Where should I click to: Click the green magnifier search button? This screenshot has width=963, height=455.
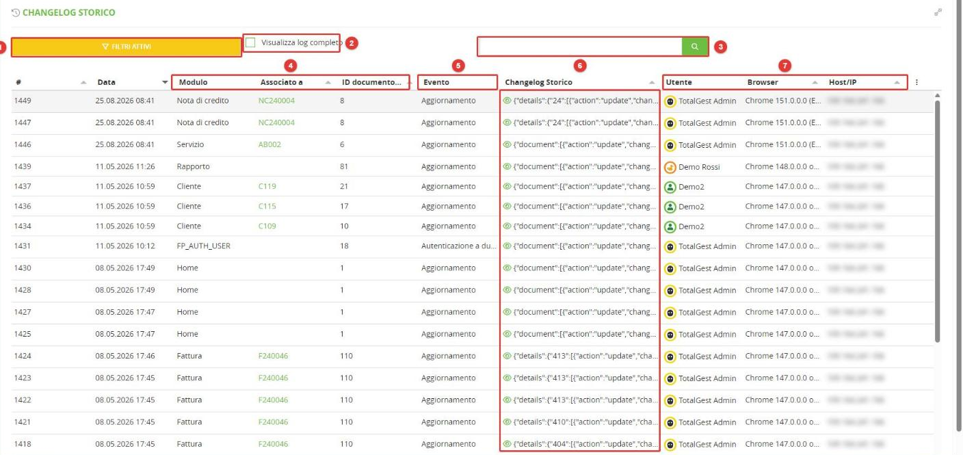point(695,47)
